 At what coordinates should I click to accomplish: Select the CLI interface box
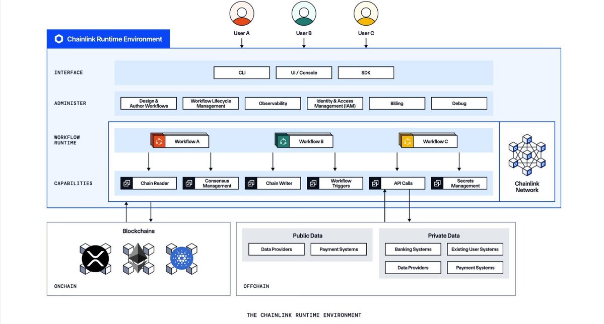coord(242,73)
